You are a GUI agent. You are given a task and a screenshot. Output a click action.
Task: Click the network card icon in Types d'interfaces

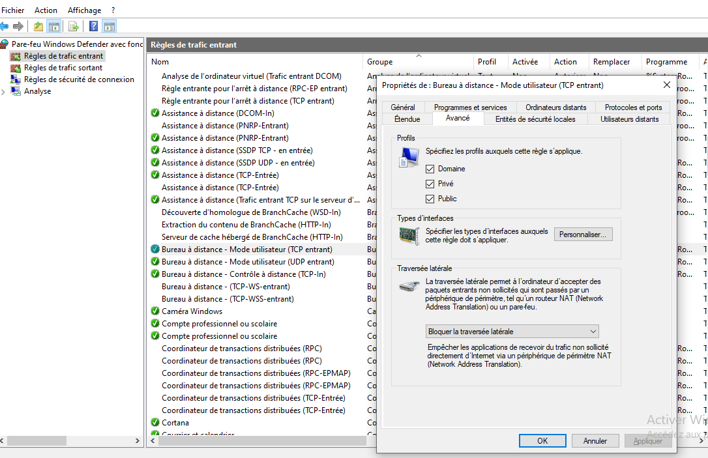coord(409,236)
